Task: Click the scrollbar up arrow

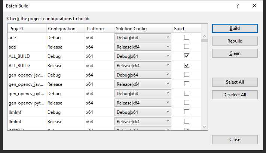Action: tap(204, 36)
